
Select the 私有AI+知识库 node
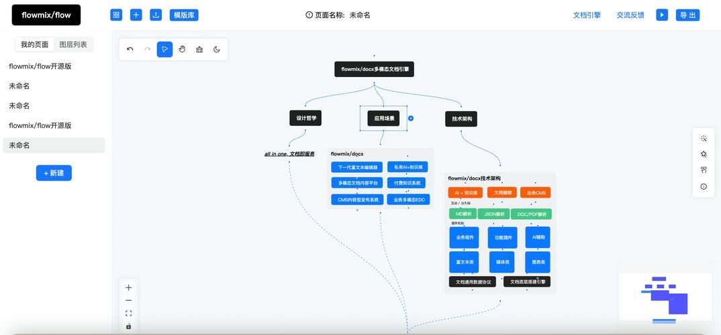click(408, 167)
